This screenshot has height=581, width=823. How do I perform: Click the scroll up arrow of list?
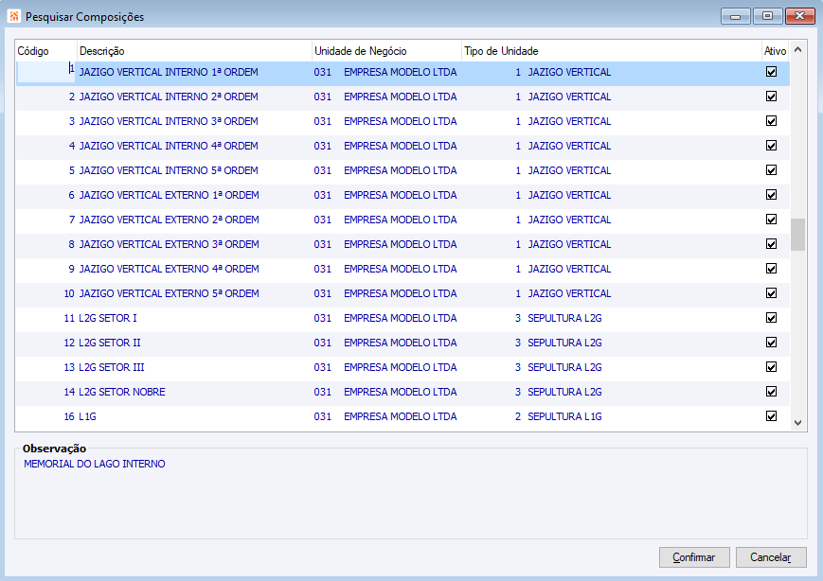coord(797,50)
